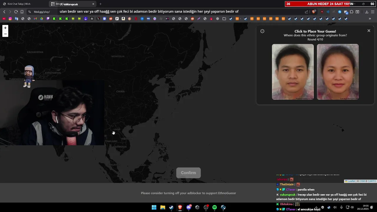
Task: Click the female face photo
Action: tap(338, 72)
